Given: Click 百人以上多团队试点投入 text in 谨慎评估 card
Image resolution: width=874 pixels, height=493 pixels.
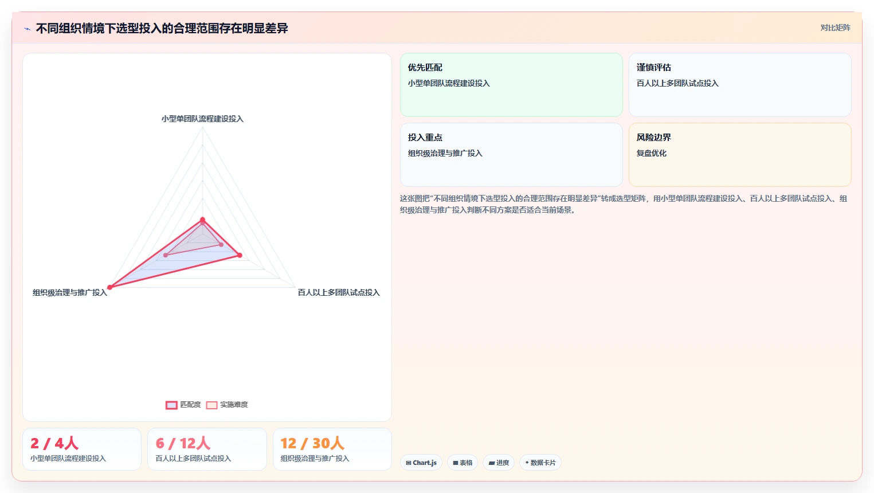Looking at the screenshot, I should point(677,83).
